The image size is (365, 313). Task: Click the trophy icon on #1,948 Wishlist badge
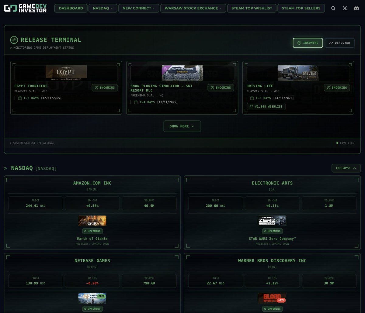[252, 107]
